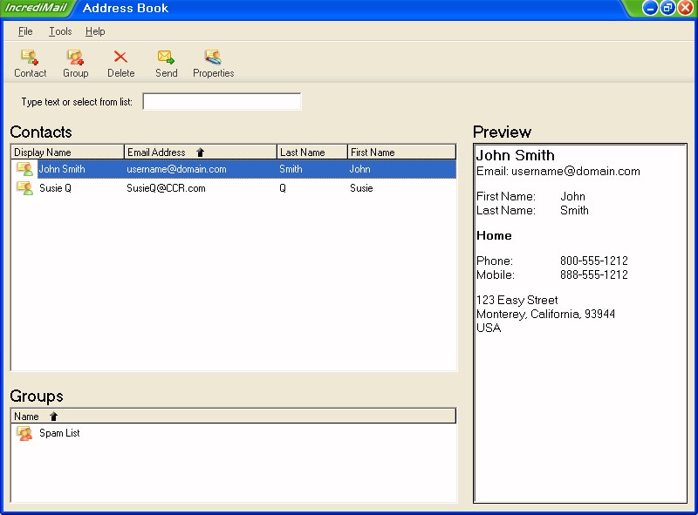Click the contact search text field

point(222,102)
